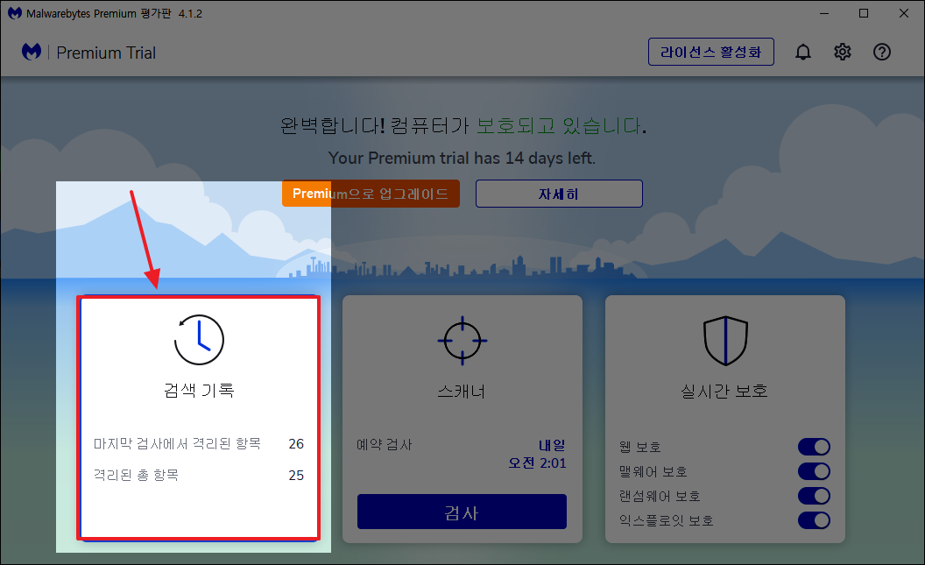This screenshot has width=925, height=565.
Task: Open details via the 자세히 button
Action: (559, 194)
